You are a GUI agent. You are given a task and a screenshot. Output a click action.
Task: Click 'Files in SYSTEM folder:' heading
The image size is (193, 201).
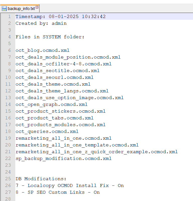[50, 37]
